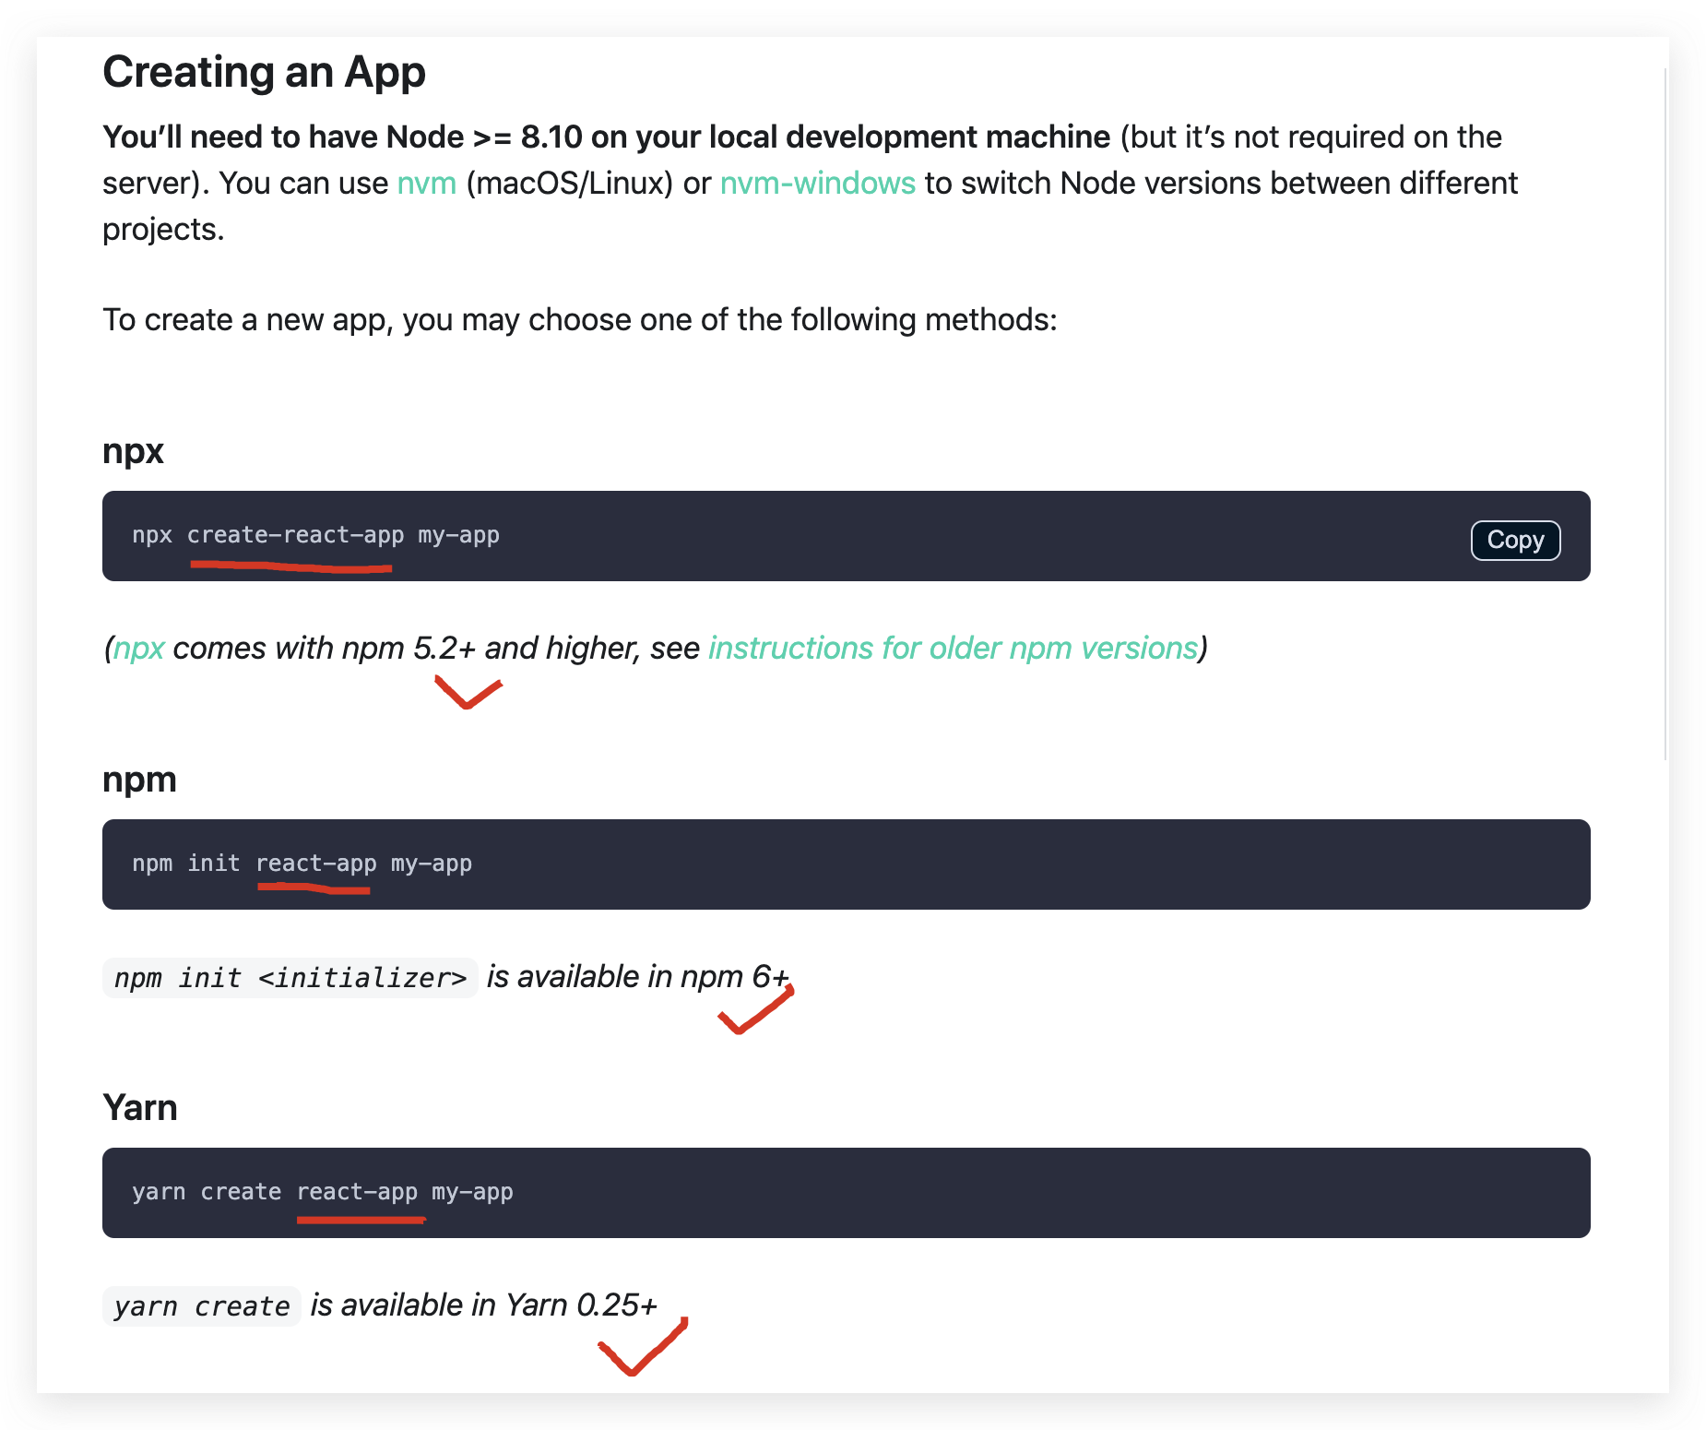Click the 'npx' section heading
Screen dimensions: 1706x1430
click(133, 451)
